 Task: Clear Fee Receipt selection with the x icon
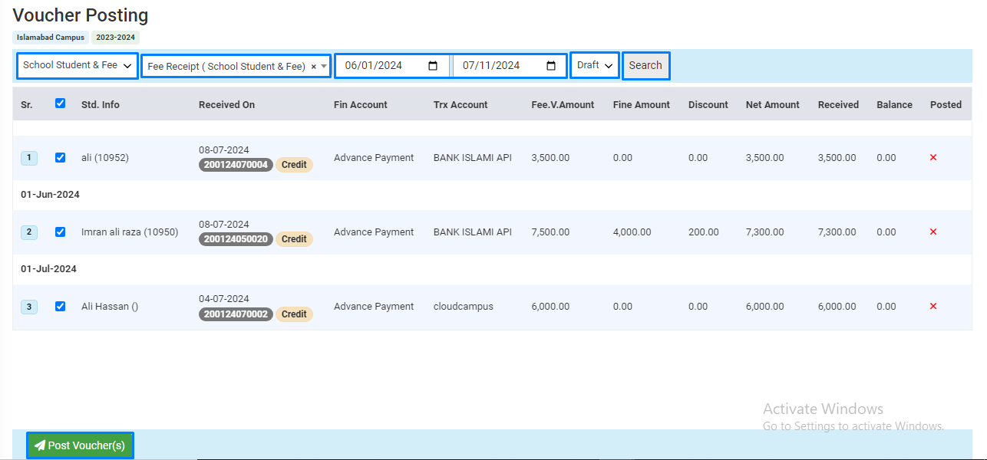click(313, 67)
